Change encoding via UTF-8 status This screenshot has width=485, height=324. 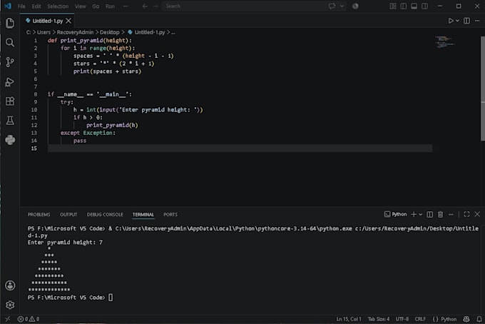point(402,319)
